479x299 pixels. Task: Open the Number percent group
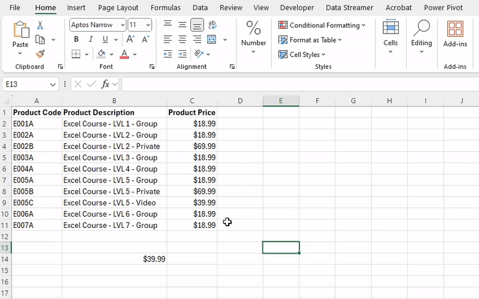[x=253, y=36]
